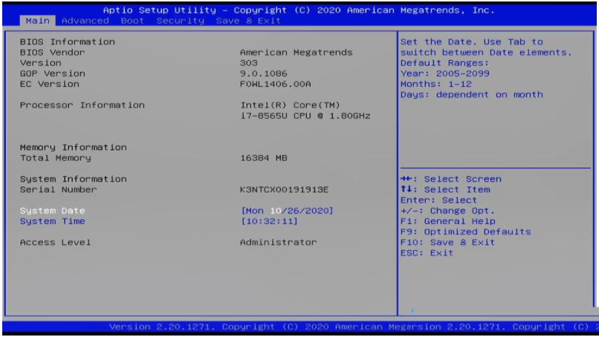Click the F9: Optimized Defaults hint

466,232
